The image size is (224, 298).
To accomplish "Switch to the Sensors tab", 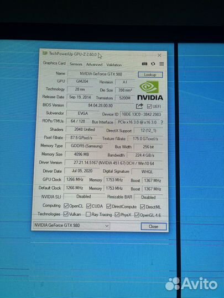I will click(76, 64).
